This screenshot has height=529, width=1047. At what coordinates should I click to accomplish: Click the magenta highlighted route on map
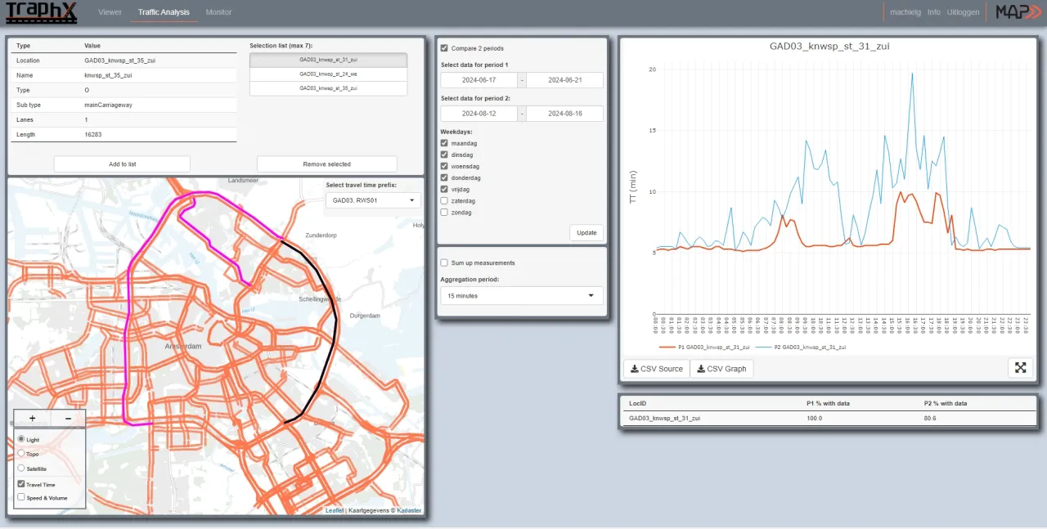[x=128, y=311]
